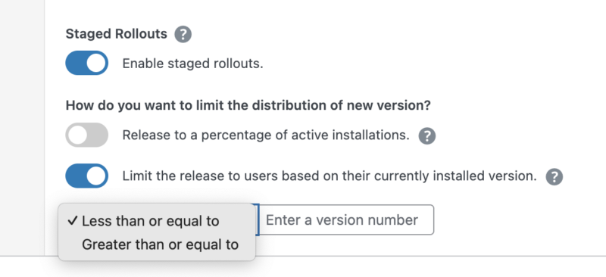This screenshot has width=606, height=277.
Task: Click the grey knob of percentage switch
Action: click(78, 135)
